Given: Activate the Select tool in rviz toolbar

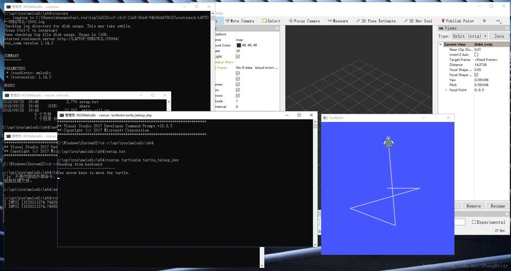Looking at the screenshot, I should pyautogui.click(x=271, y=21).
